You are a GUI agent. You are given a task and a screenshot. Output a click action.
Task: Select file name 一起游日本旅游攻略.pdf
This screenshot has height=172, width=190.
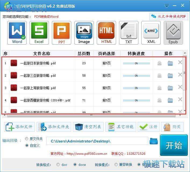[38, 63]
